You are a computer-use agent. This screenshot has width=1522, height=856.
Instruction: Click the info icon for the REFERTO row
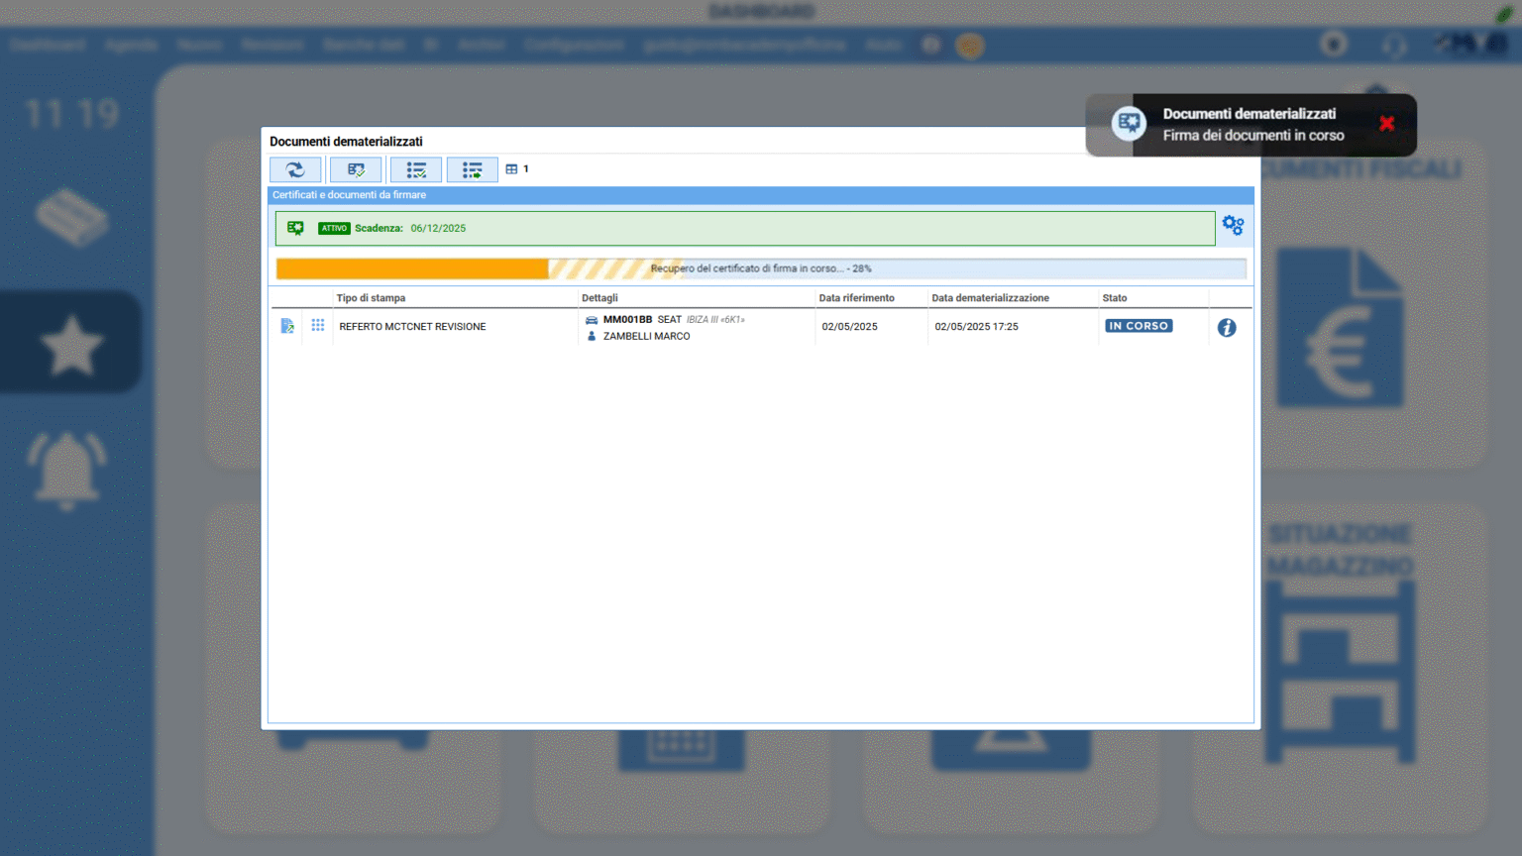click(x=1227, y=328)
